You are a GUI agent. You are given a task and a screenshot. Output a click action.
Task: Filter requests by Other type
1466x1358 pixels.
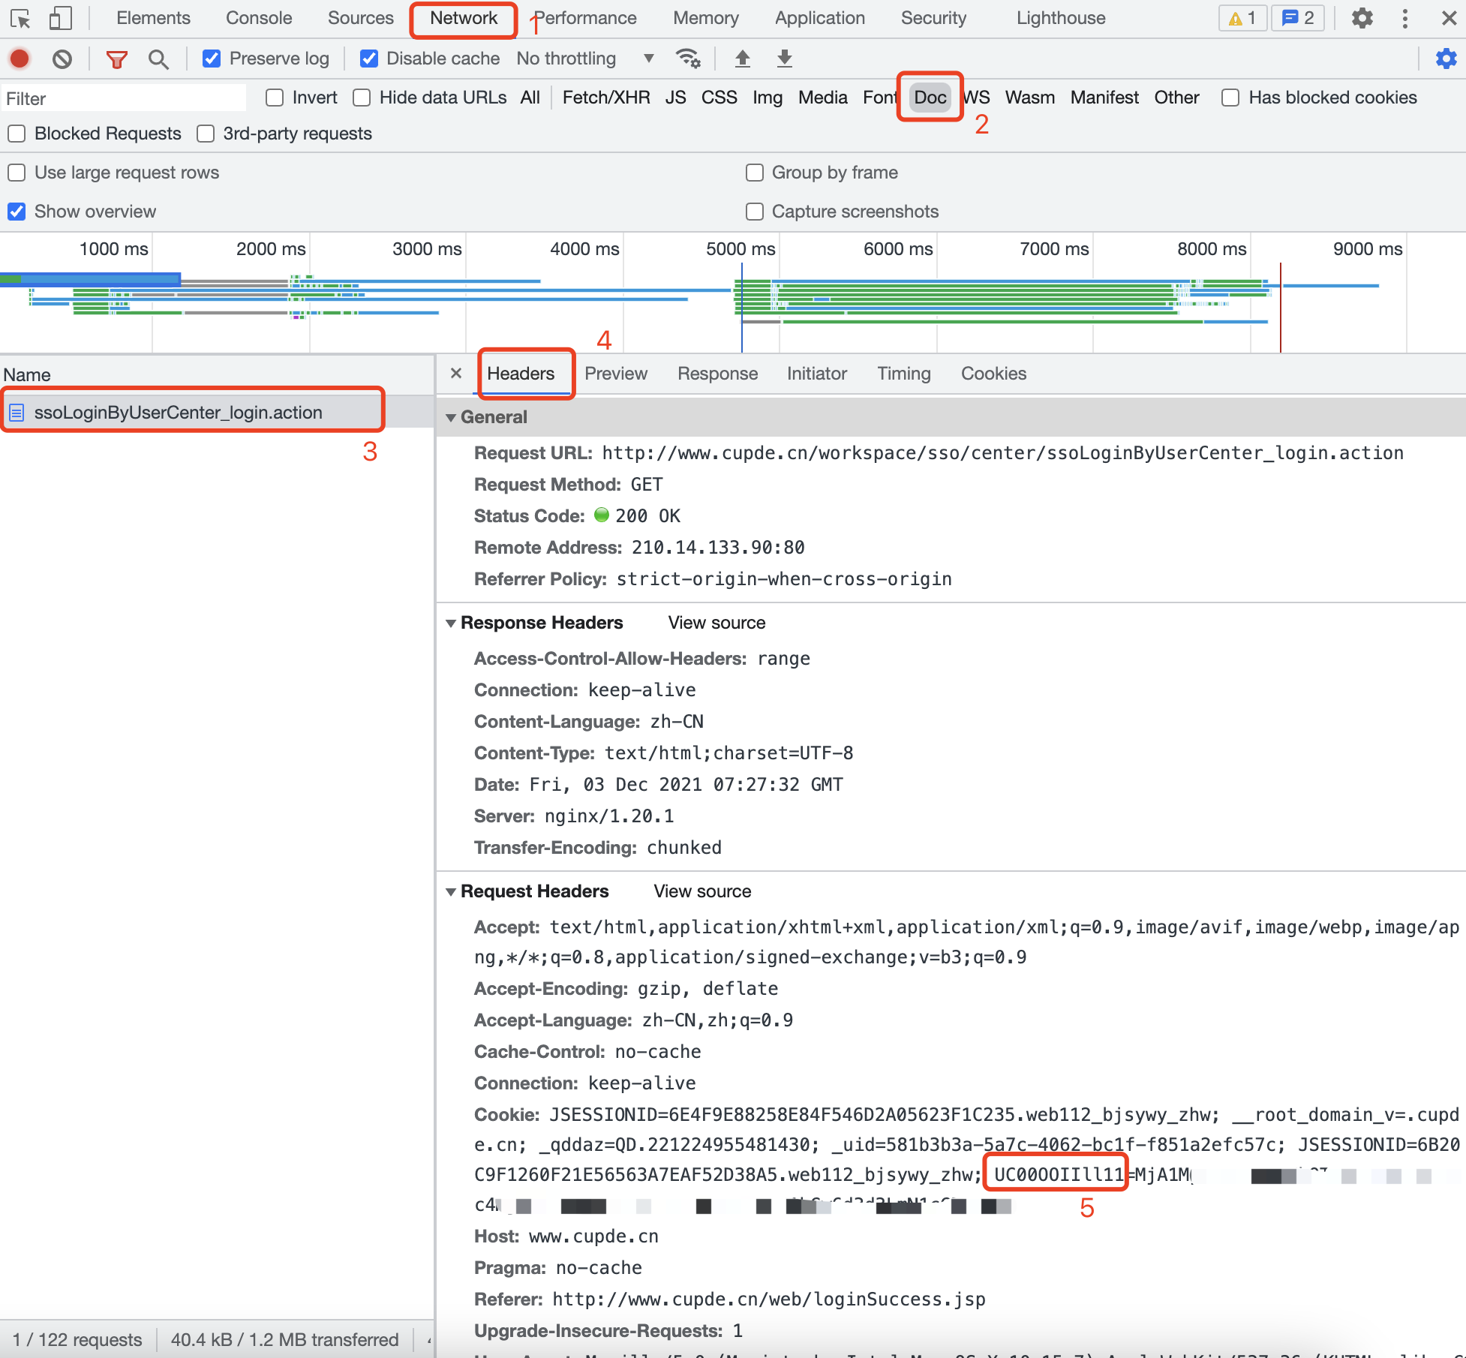tap(1176, 98)
